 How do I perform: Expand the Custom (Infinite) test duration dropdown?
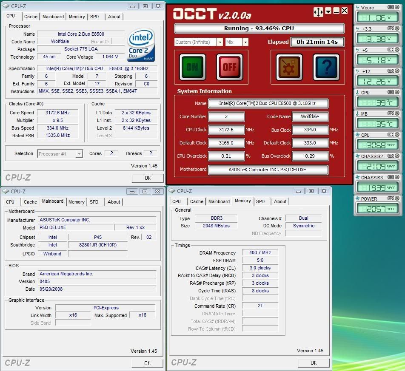click(x=220, y=42)
